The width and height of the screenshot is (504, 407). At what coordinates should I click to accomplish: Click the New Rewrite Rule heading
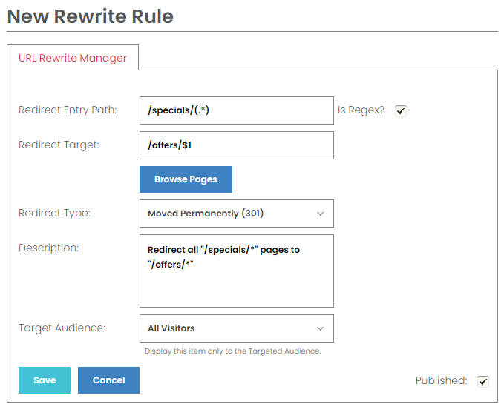pyautogui.click(x=91, y=16)
